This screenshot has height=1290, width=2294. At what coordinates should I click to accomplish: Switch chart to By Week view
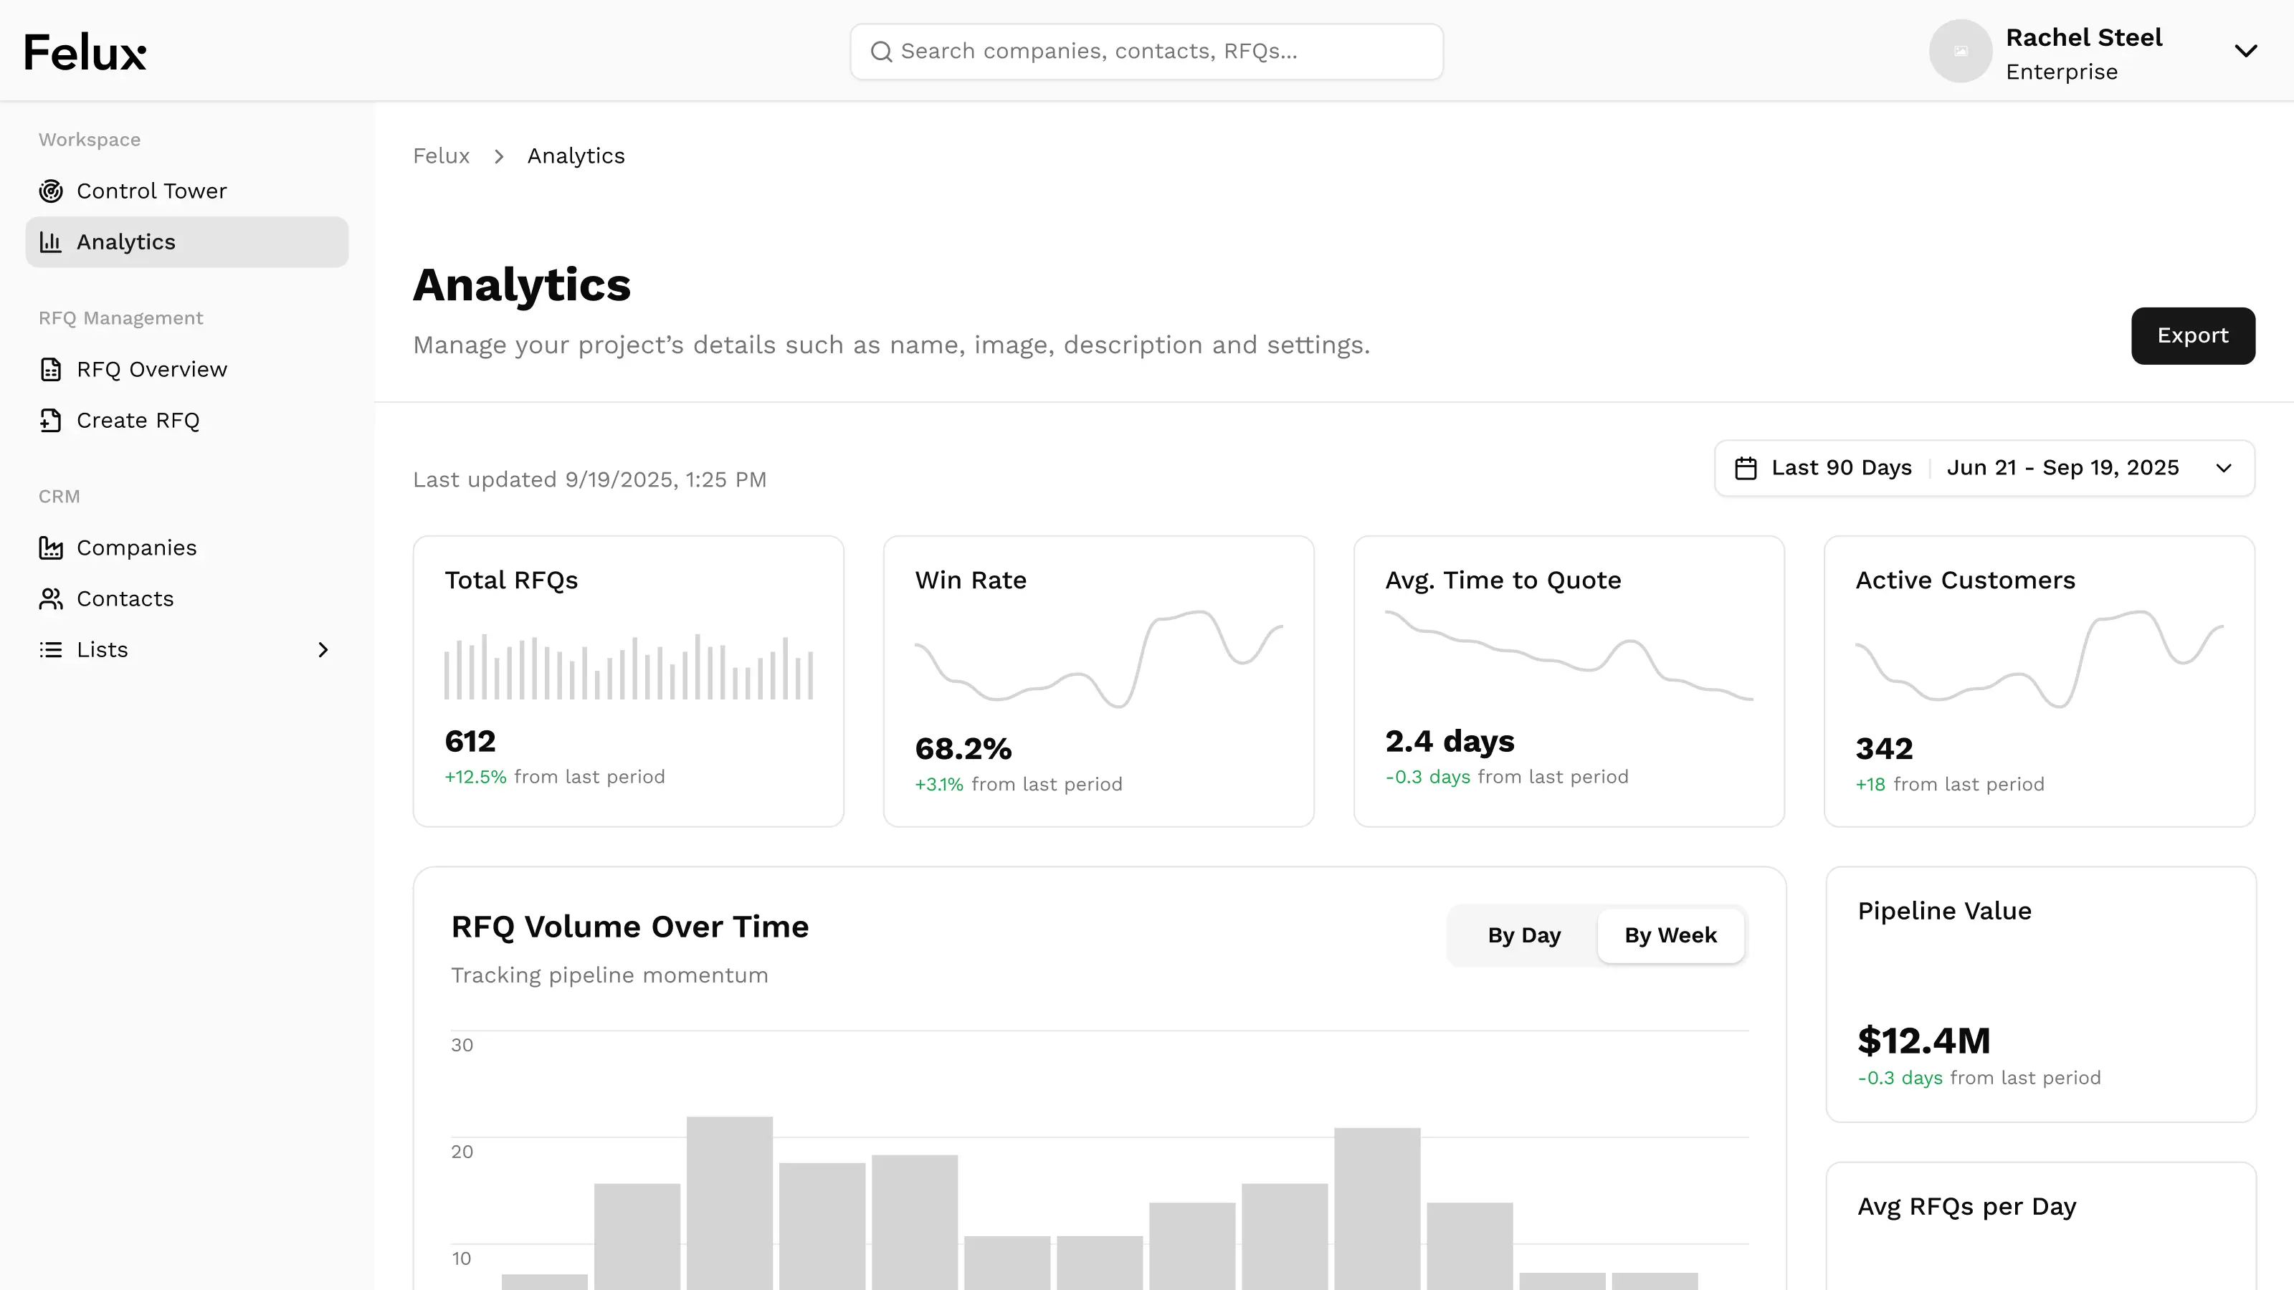coord(1670,936)
